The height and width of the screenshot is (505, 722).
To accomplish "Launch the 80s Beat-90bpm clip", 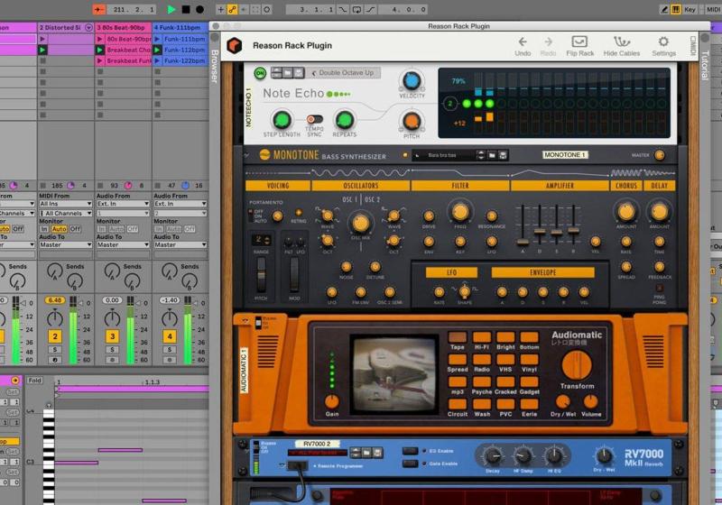I will point(100,39).
